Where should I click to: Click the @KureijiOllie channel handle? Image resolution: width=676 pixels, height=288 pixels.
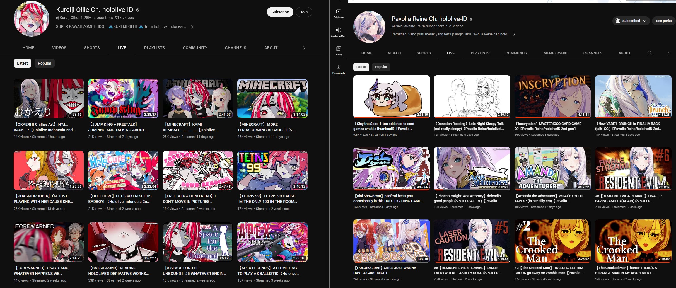(x=67, y=18)
